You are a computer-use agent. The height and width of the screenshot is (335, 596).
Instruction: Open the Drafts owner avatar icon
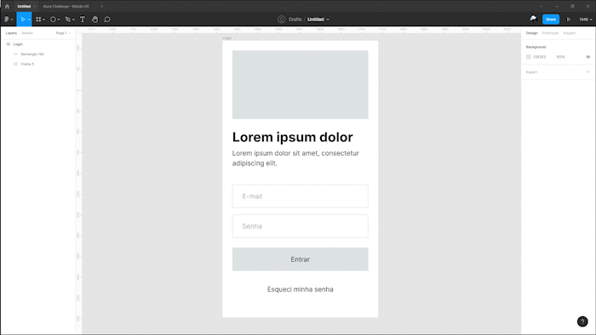281,20
